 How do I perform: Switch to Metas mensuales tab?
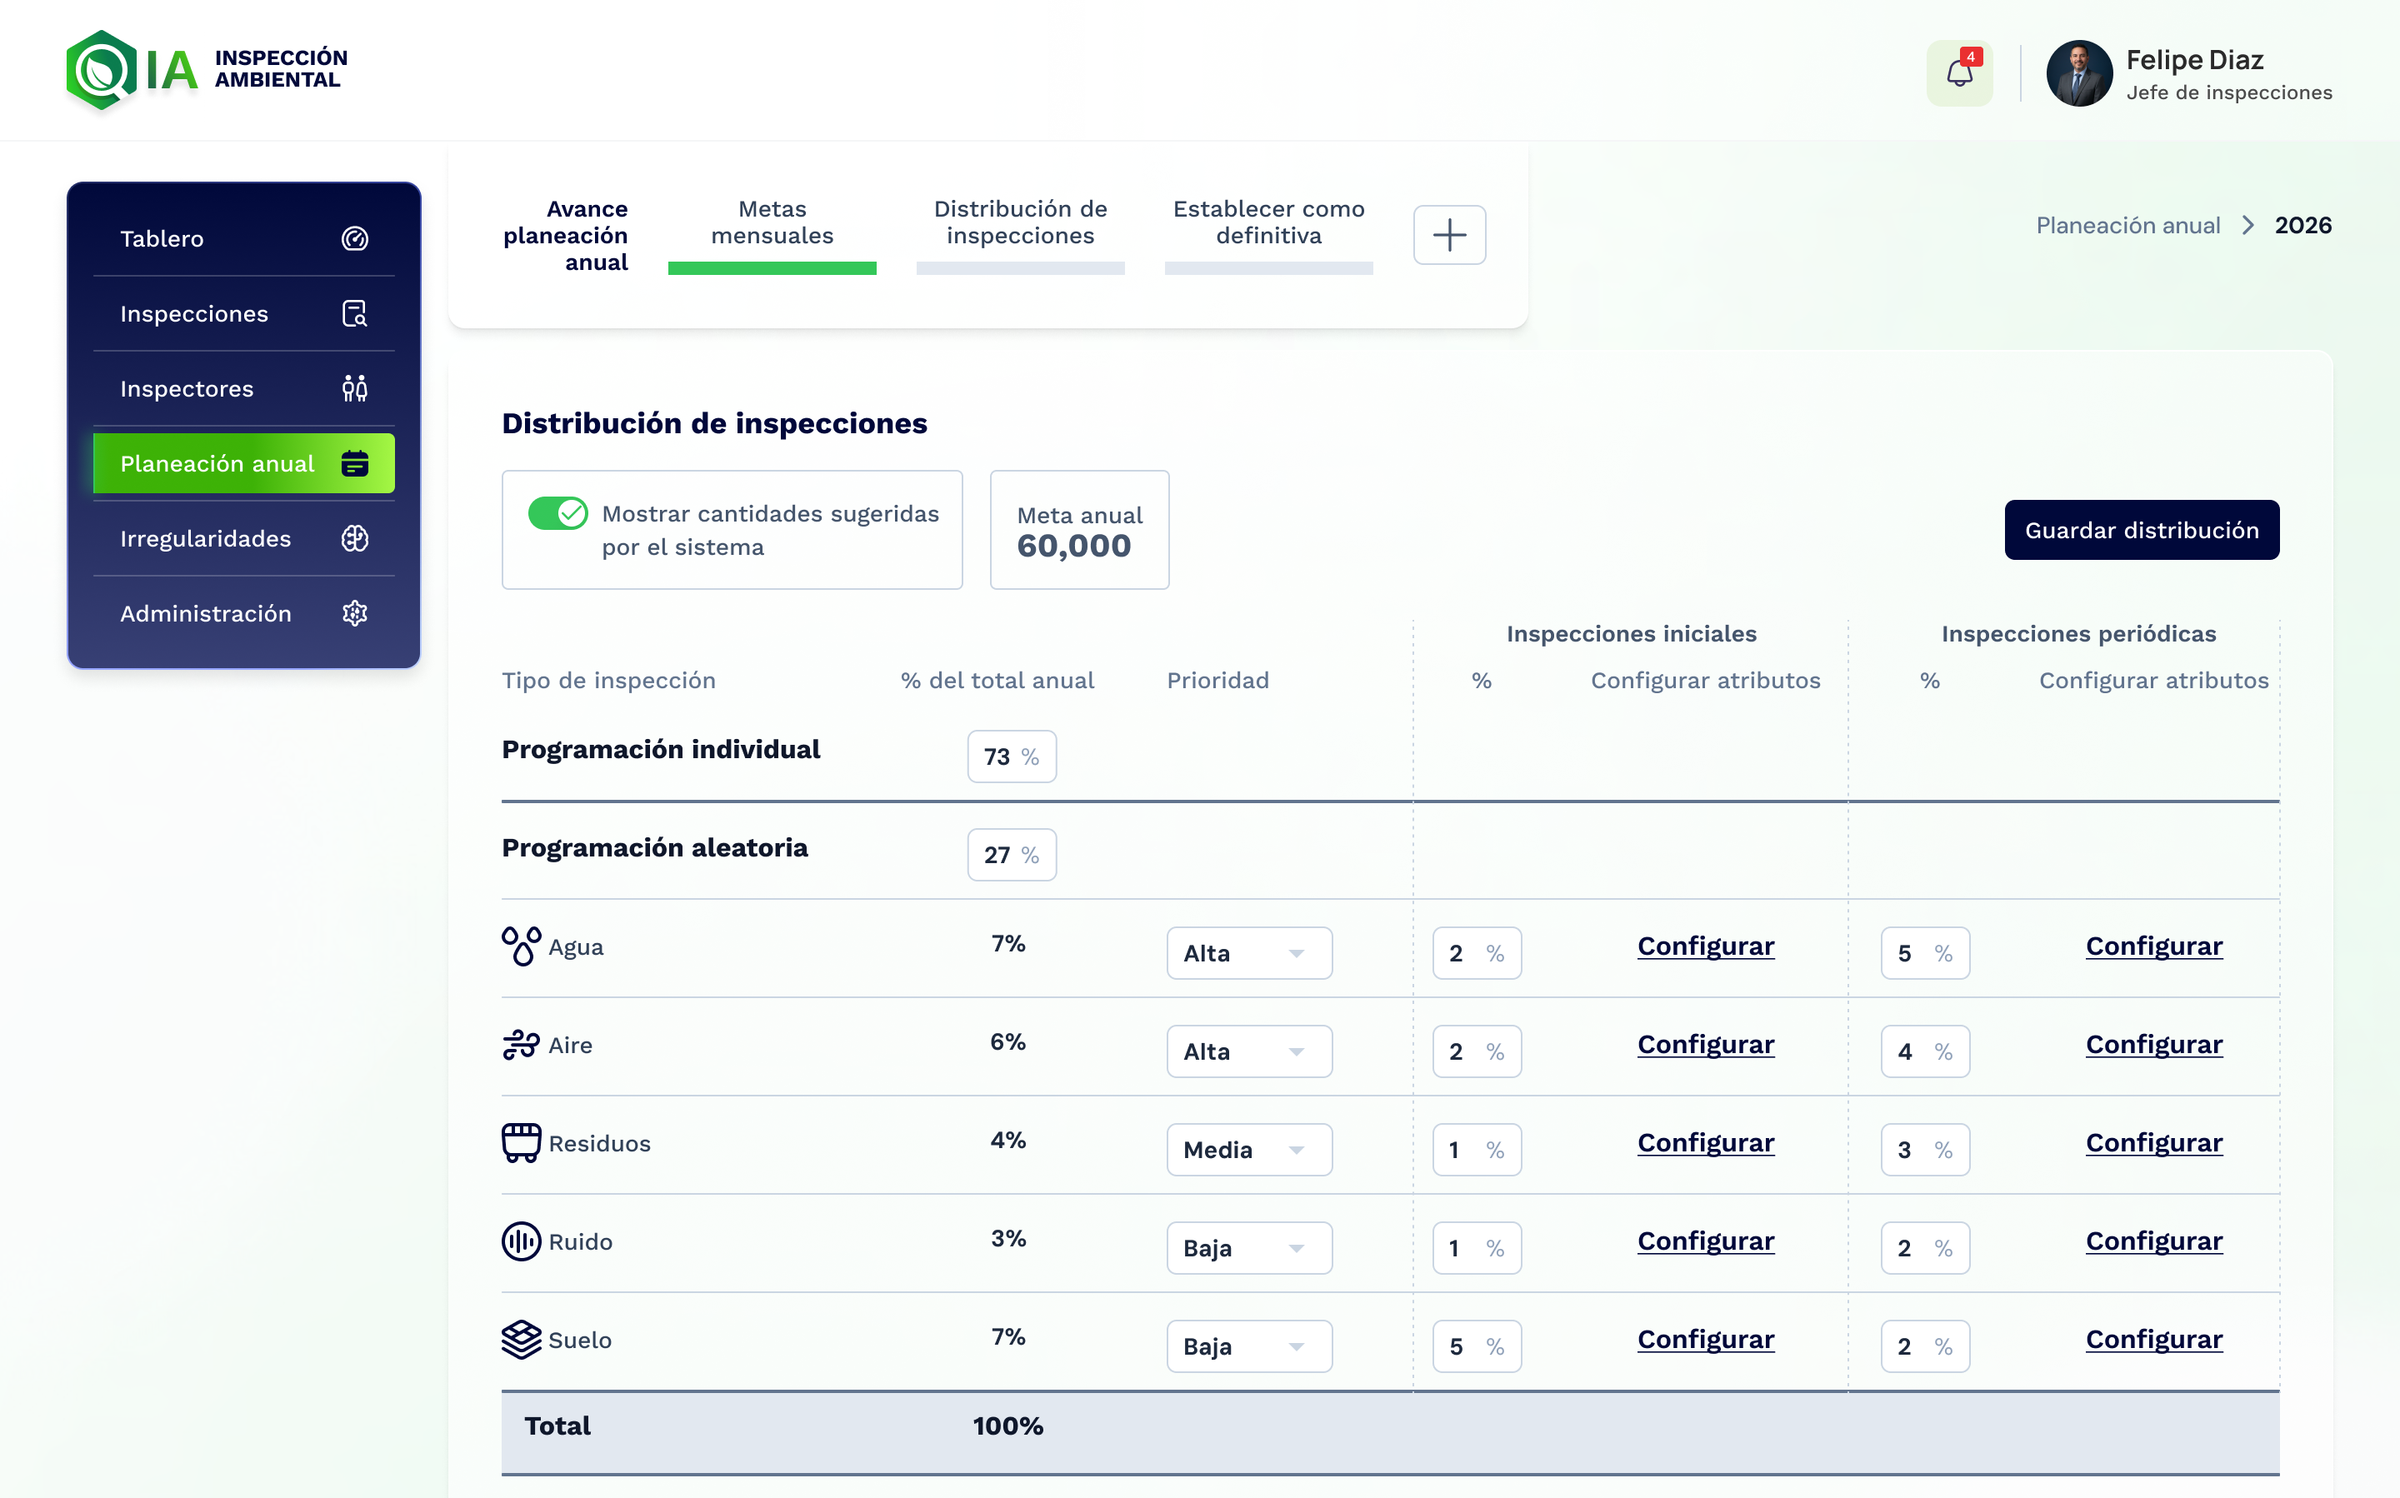click(772, 223)
